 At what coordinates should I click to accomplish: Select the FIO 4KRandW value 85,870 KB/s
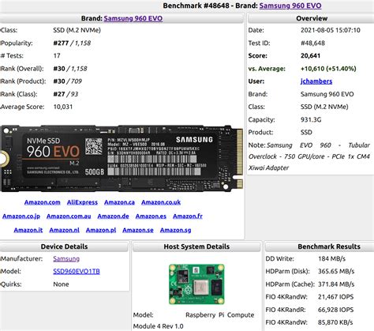pos(335,322)
